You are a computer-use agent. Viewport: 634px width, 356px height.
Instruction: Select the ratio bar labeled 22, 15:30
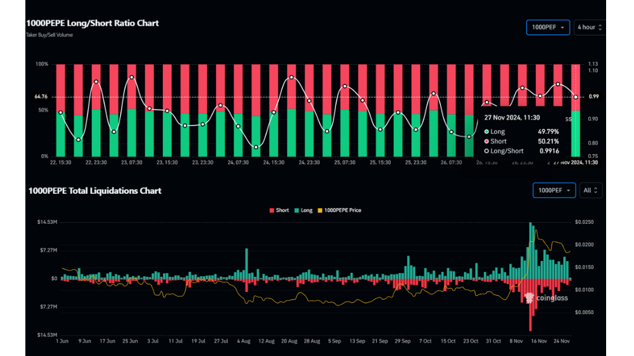(60, 110)
